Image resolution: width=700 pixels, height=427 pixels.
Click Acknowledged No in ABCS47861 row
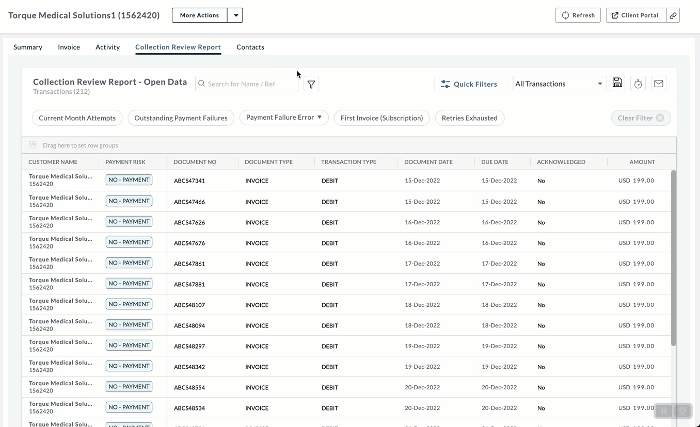pos(541,264)
